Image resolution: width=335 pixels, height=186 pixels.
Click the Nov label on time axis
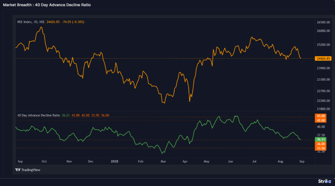coord(69,162)
